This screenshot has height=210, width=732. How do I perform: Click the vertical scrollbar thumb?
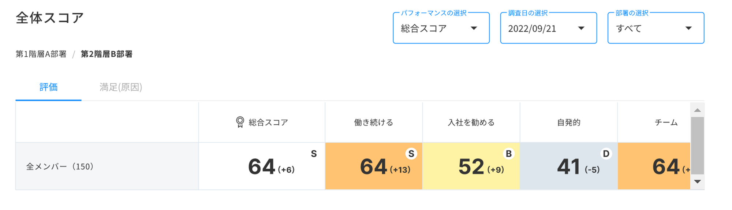click(x=697, y=146)
